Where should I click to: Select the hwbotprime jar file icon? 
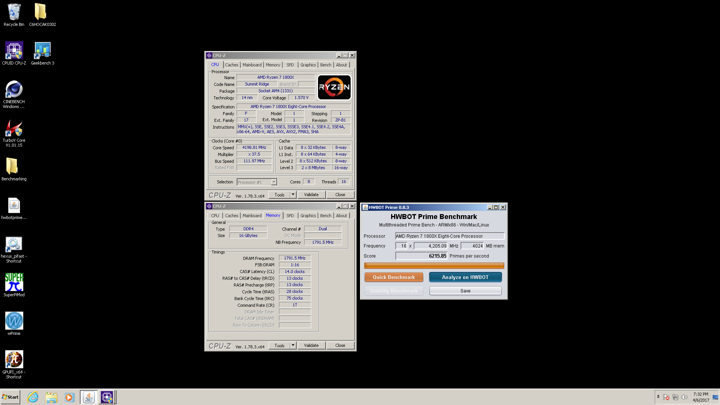pos(14,208)
